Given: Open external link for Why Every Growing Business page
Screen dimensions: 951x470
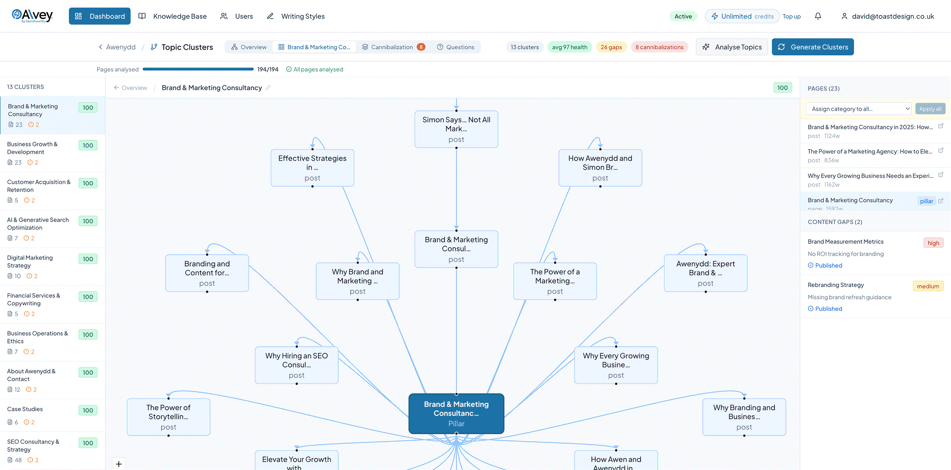Looking at the screenshot, I should click(941, 175).
